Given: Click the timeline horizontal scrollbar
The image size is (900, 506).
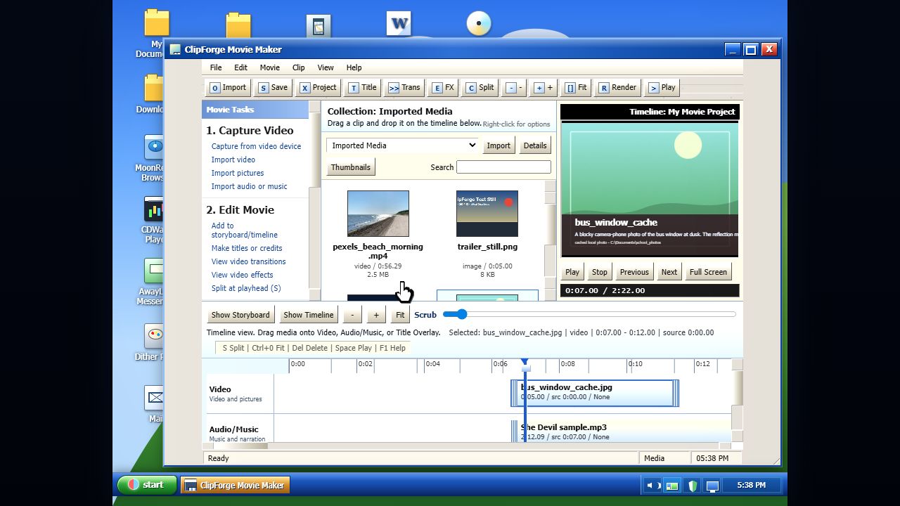Looking at the screenshot, I should [467, 446].
